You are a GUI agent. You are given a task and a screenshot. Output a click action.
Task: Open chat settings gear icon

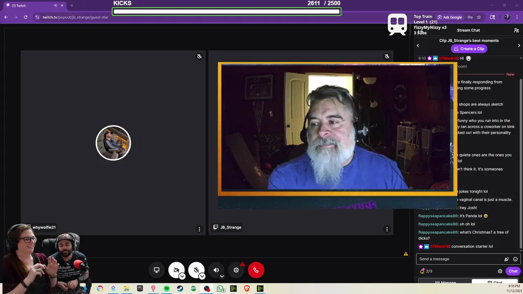click(500, 271)
